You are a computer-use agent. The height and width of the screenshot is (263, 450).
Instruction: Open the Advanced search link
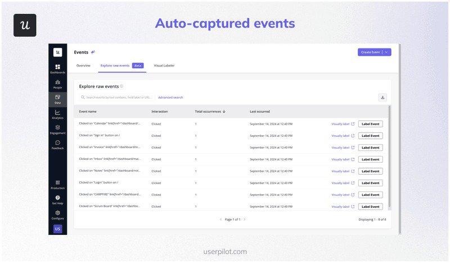coord(170,97)
